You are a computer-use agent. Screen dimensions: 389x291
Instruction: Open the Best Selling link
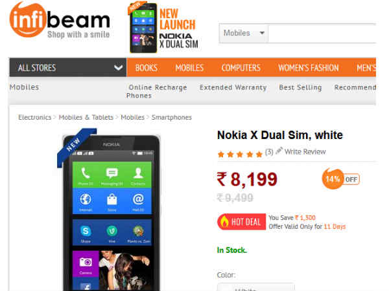click(x=300, y=87)
